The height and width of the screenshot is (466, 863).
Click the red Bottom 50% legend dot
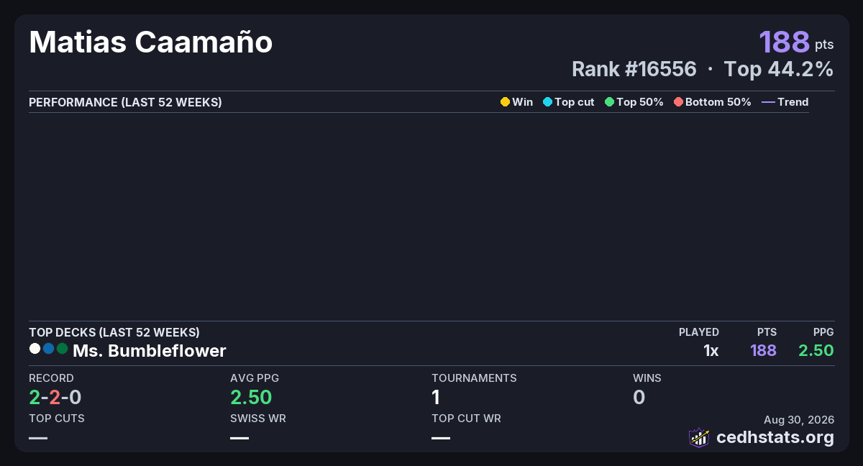[678, 102]
